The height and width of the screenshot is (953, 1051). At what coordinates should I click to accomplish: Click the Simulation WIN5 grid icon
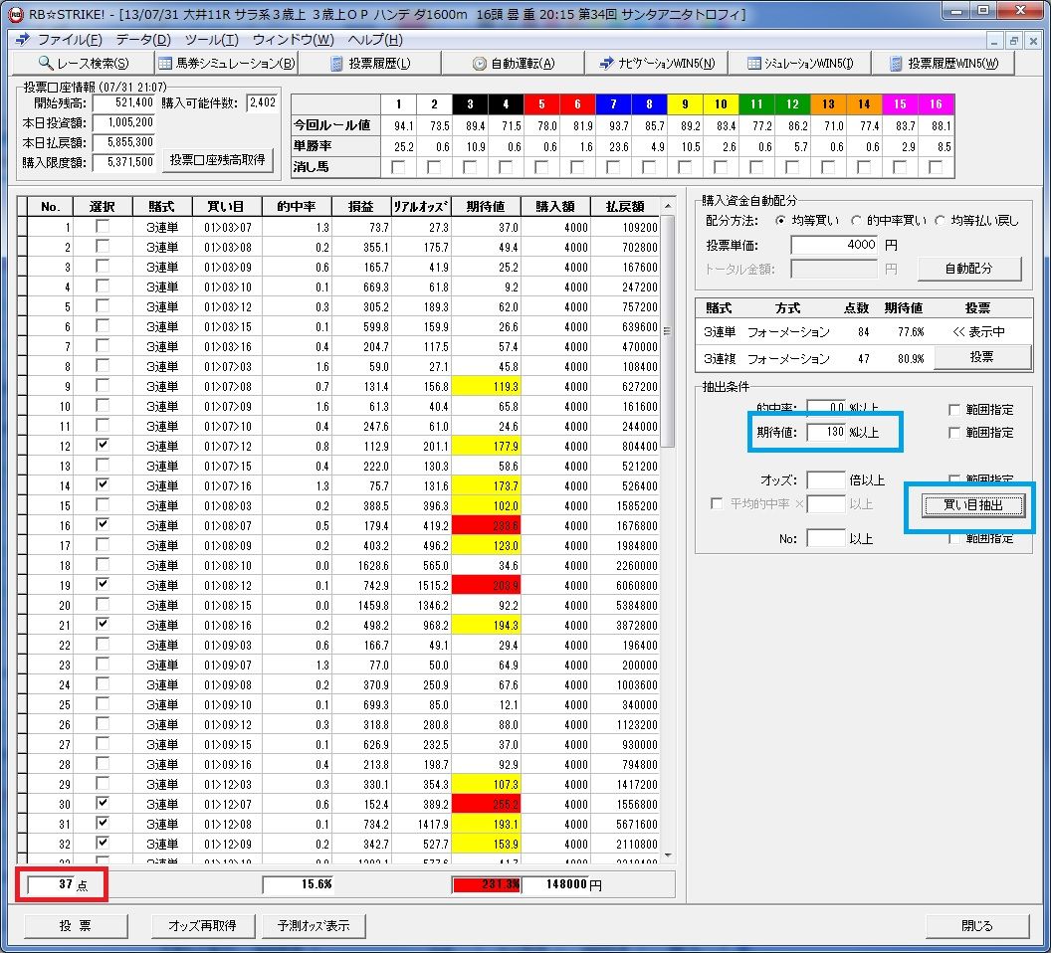(x=754, y=64)
